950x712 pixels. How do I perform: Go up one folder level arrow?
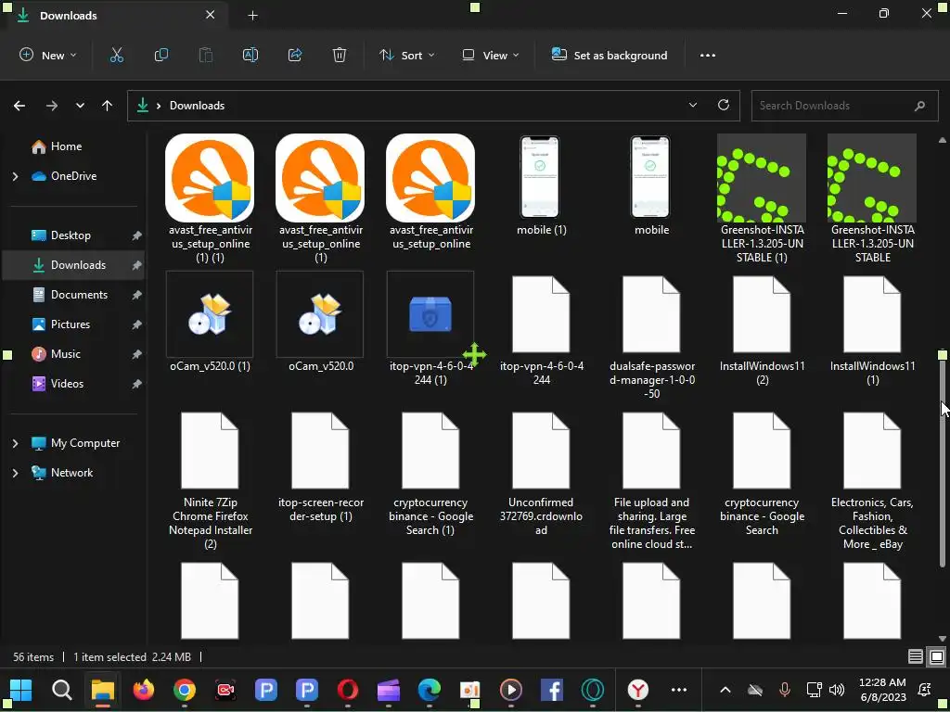click(x=108, y=106)
